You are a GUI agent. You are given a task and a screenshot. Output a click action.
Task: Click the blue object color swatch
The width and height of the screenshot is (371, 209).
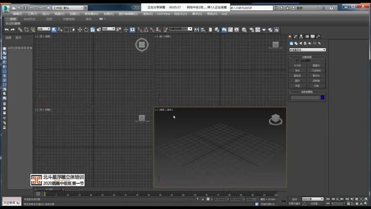(x=322, y=97)
